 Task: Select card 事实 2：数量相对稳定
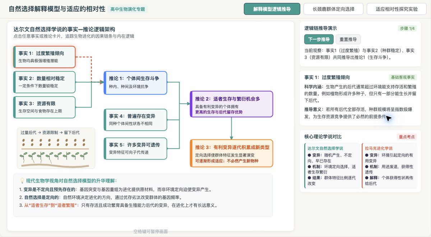tap(44, 82)
